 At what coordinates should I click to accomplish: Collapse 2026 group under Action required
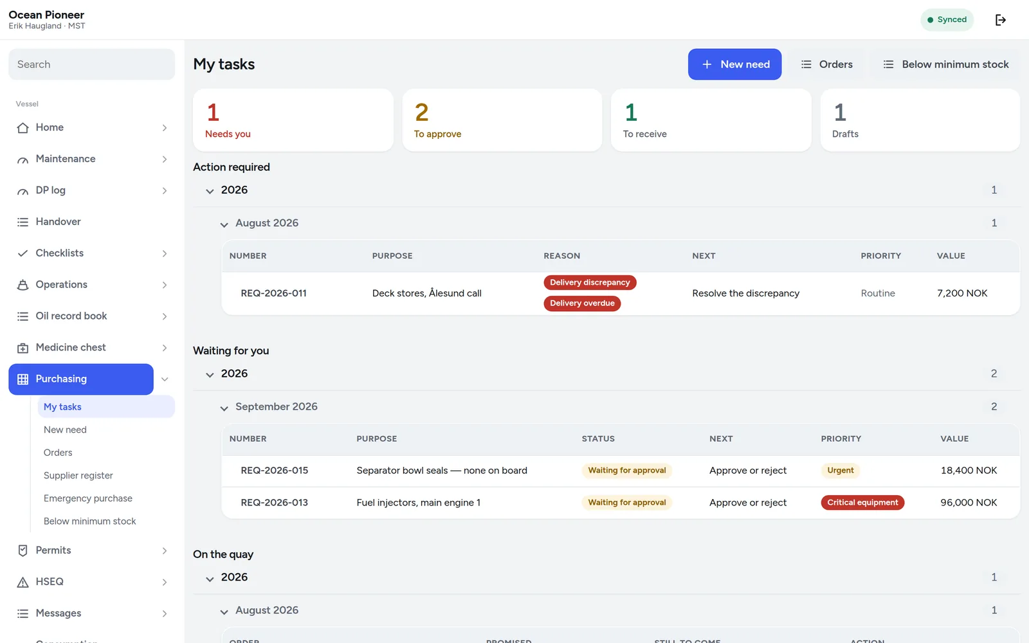210,191
